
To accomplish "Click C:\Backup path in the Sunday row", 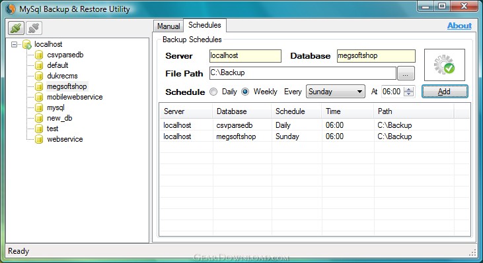I will [394, 136].
